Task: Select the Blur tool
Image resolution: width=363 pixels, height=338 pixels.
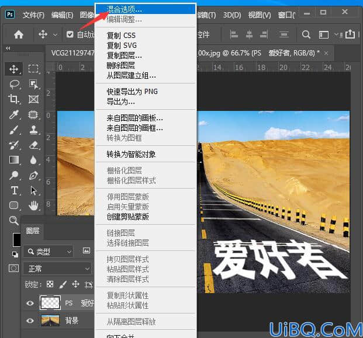Action: 33,160
